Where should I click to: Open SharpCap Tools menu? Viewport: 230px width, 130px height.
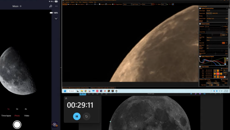click(x=80, y=2)
